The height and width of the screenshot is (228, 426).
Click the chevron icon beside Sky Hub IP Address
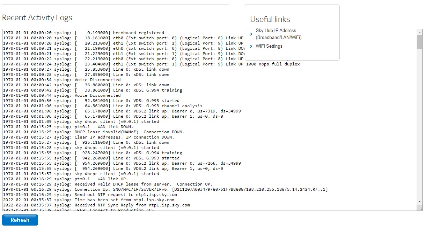pos(251,34)
